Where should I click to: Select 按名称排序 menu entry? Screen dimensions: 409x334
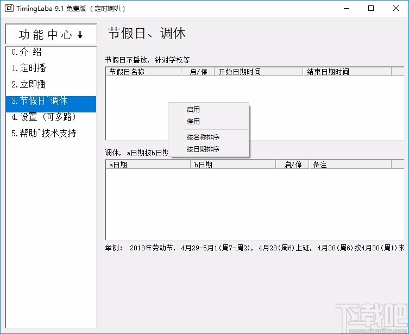209,137
